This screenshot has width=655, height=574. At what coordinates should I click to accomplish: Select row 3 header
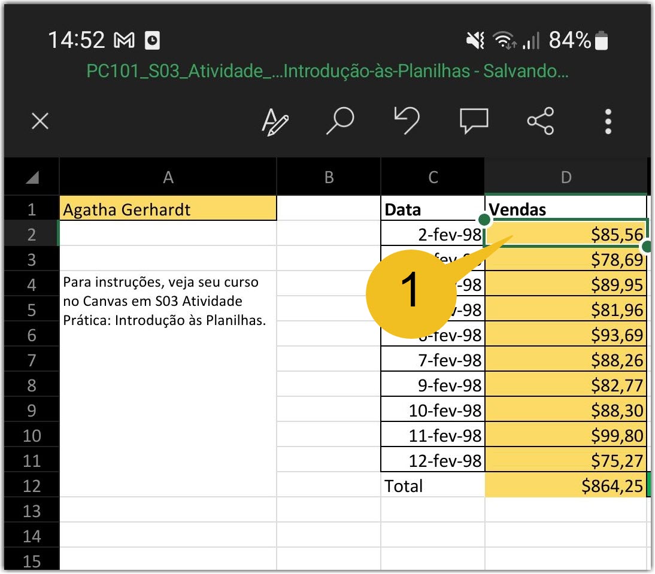32,259
